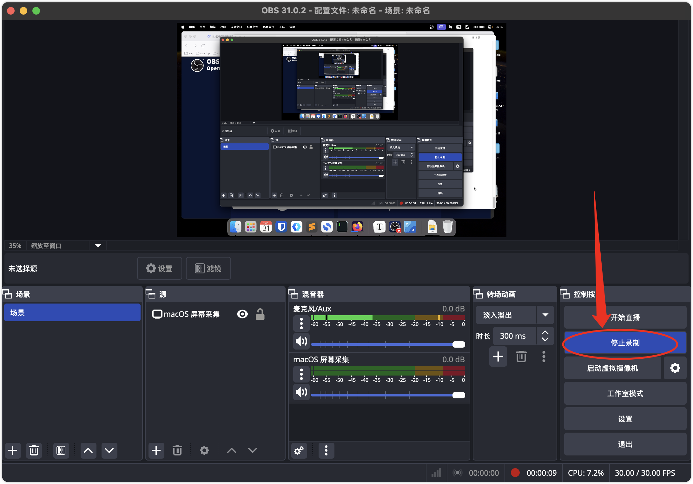The image size is (693, 484).
Task: Add a new source with the plus button
Action: click(156, 450)
